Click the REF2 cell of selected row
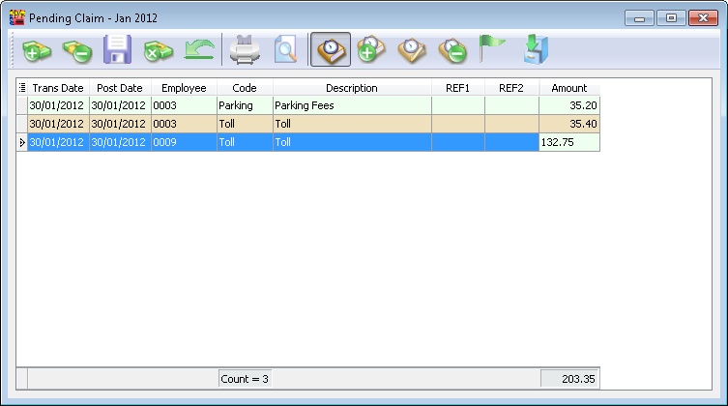This screenshot has height=406, width=728. 511,142
